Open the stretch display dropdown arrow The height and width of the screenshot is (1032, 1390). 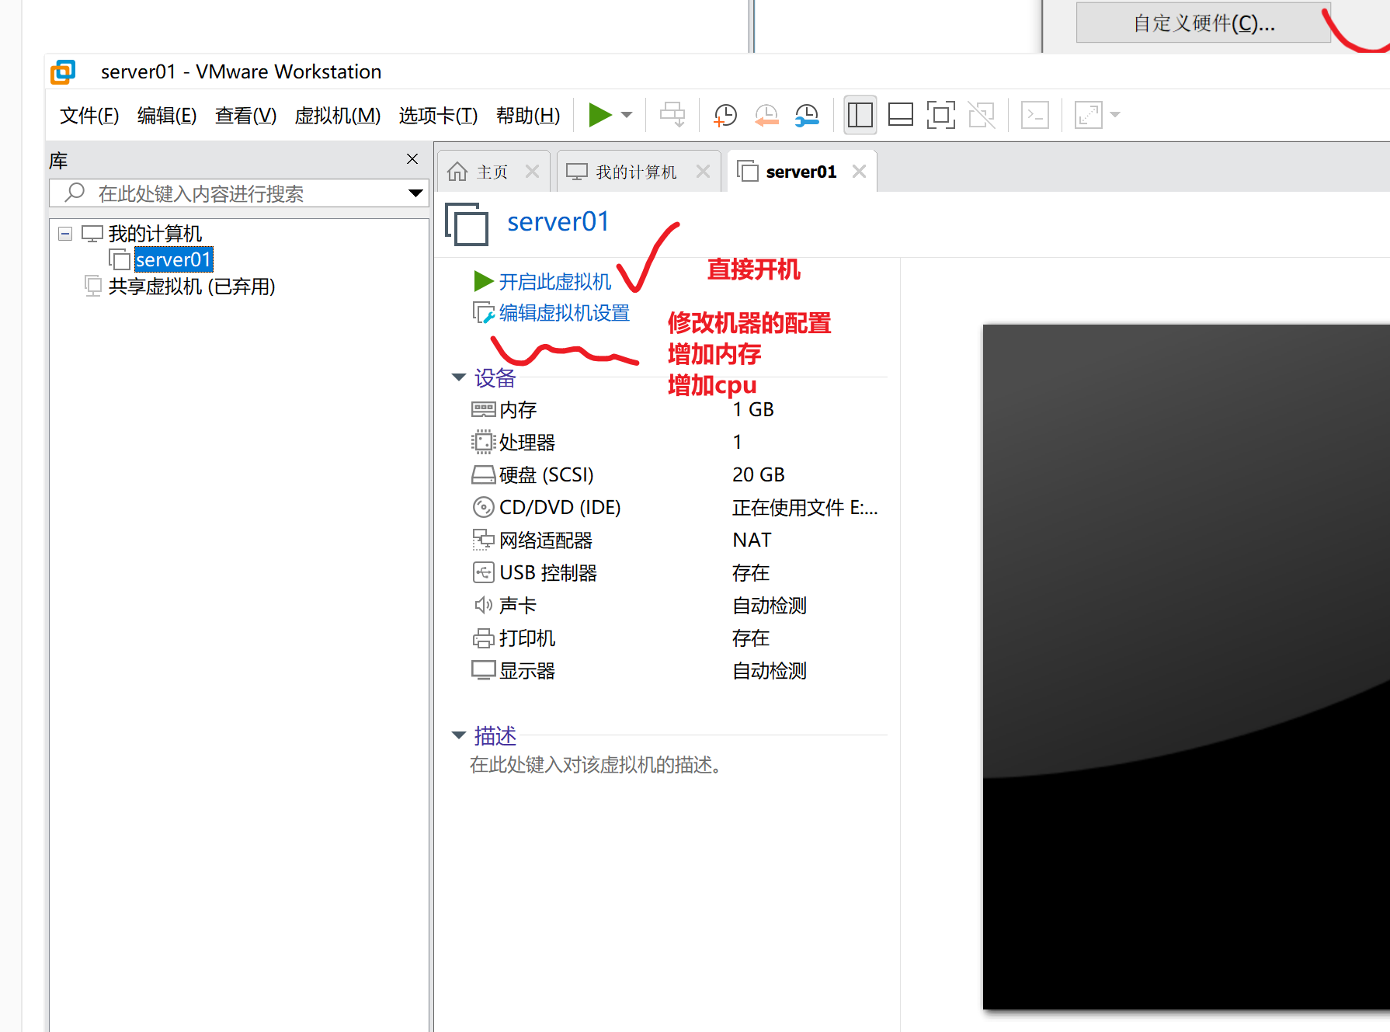click(x=1115, y=115)
